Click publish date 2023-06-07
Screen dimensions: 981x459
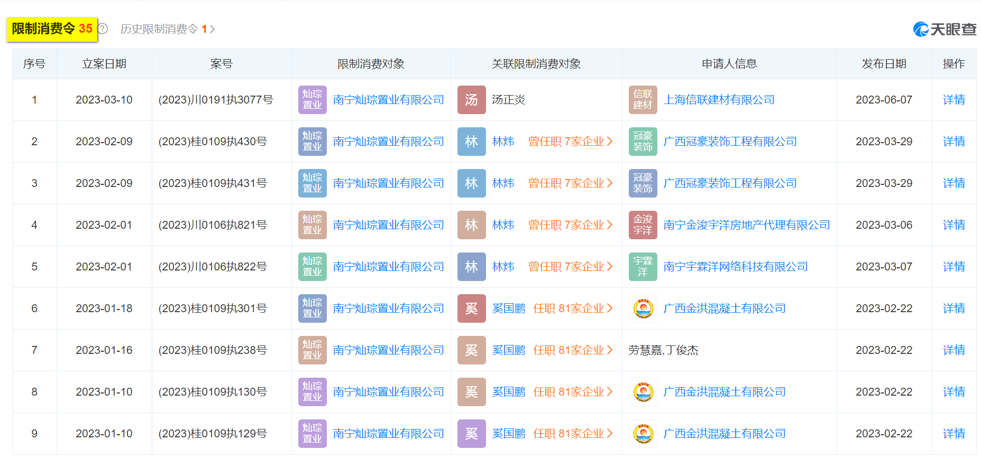coord(884,100)
